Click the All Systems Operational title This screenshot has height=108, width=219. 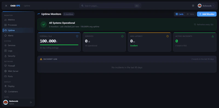tap(62, 23)
